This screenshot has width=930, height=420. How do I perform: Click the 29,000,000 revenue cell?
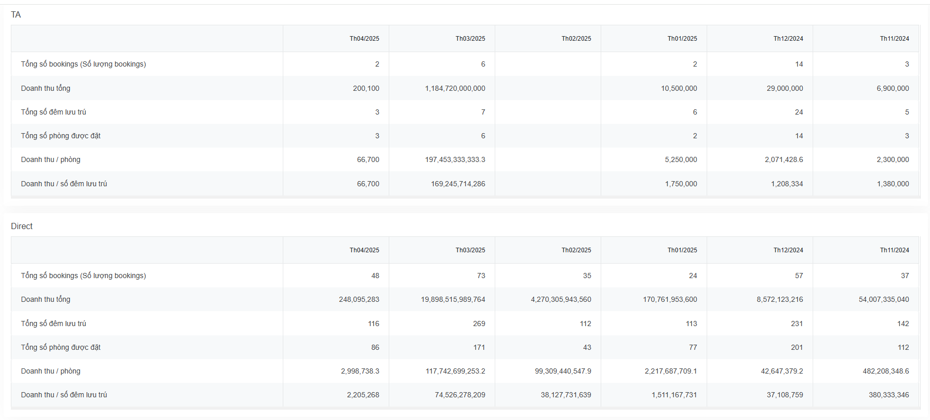point(785,88)
